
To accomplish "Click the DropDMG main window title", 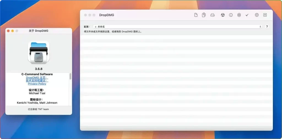I will pos(107,15).
